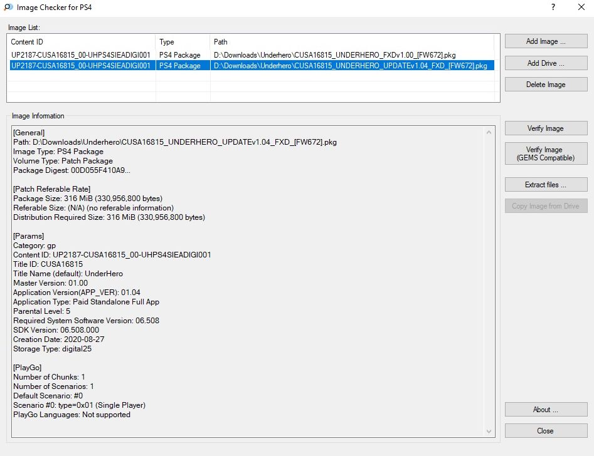Image resolution: width=594 pixels, height=456 pixels.
Task: Select the UNDERHERO_FXDv1.00 package row
Action: pyautogui.click(x=251, y=55)
